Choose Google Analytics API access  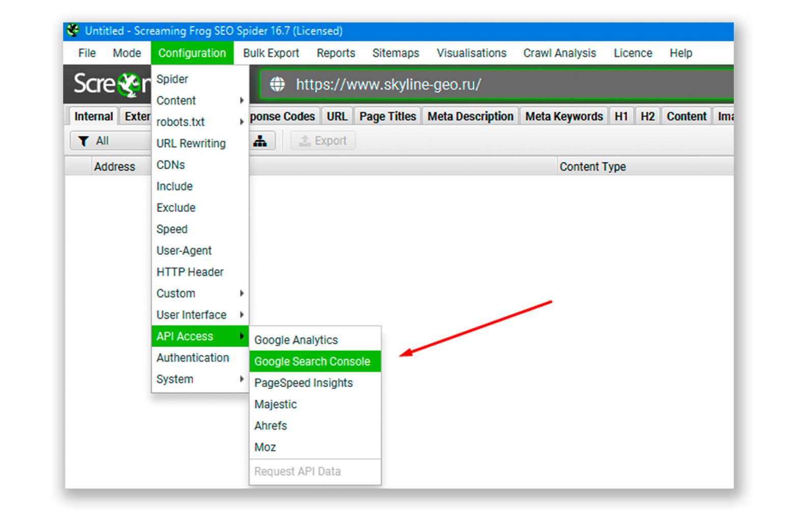coord(315,340)
